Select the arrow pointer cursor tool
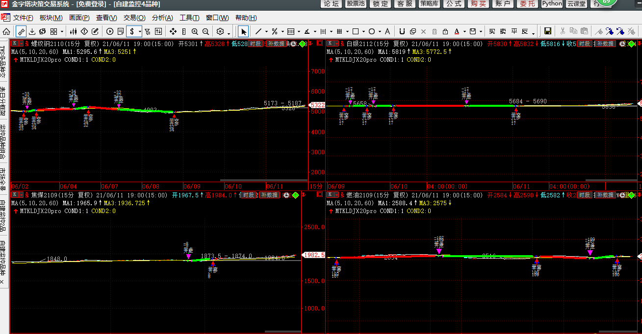This screenshot has width=642, height=334. click(243, 31)
